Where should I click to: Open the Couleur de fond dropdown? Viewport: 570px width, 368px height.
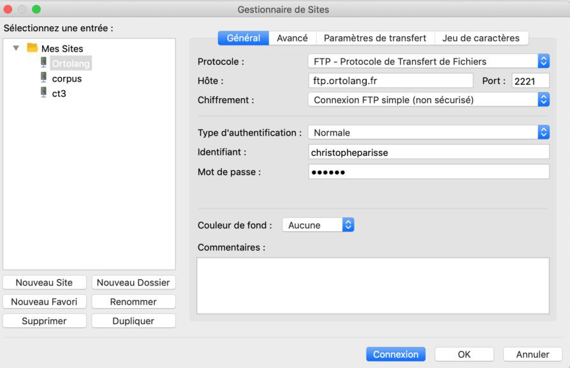pyautogui.click(x=318, y=225)
